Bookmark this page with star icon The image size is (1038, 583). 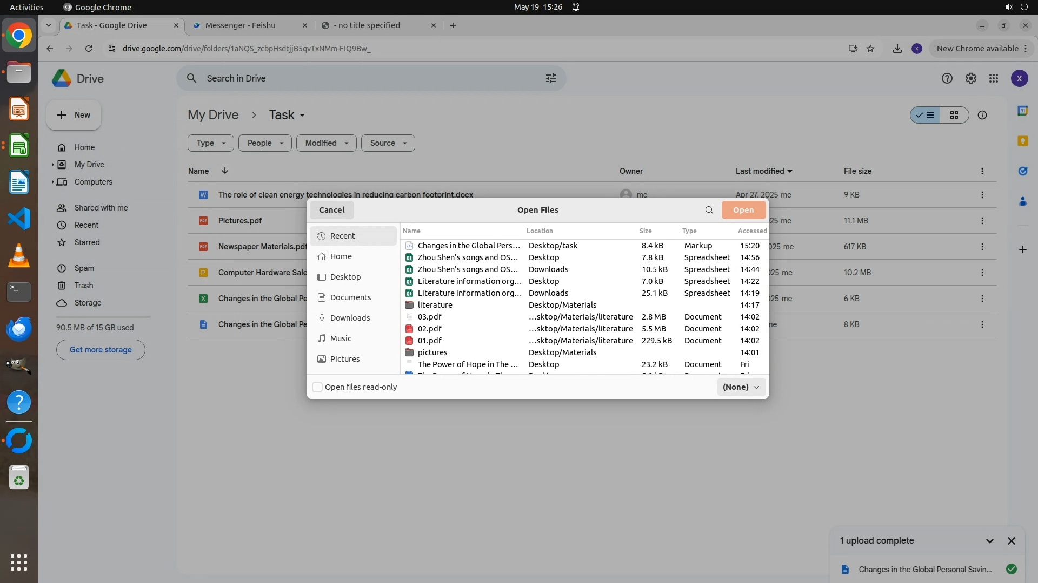(870, 49)
